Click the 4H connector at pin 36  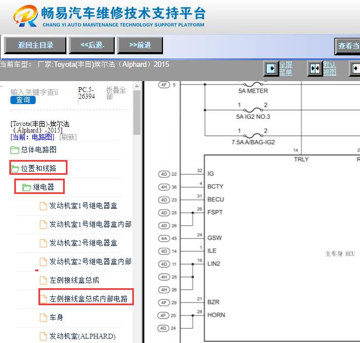pos(164,187)
